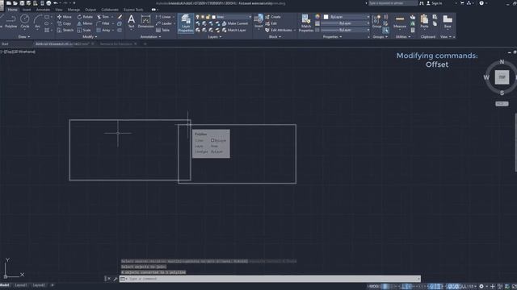Click the status bar customization gear icon
The width and height of the screenshot is (517, 290).
pos(481,287)
